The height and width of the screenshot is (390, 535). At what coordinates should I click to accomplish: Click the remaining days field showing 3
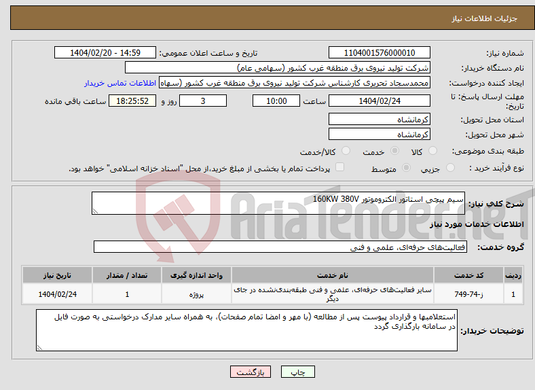click(203, 101)
